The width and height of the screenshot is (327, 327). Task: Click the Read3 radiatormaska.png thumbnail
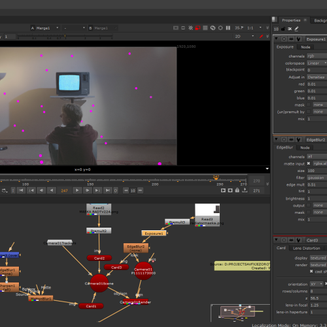pyautogui.click(x=207, y=215)
